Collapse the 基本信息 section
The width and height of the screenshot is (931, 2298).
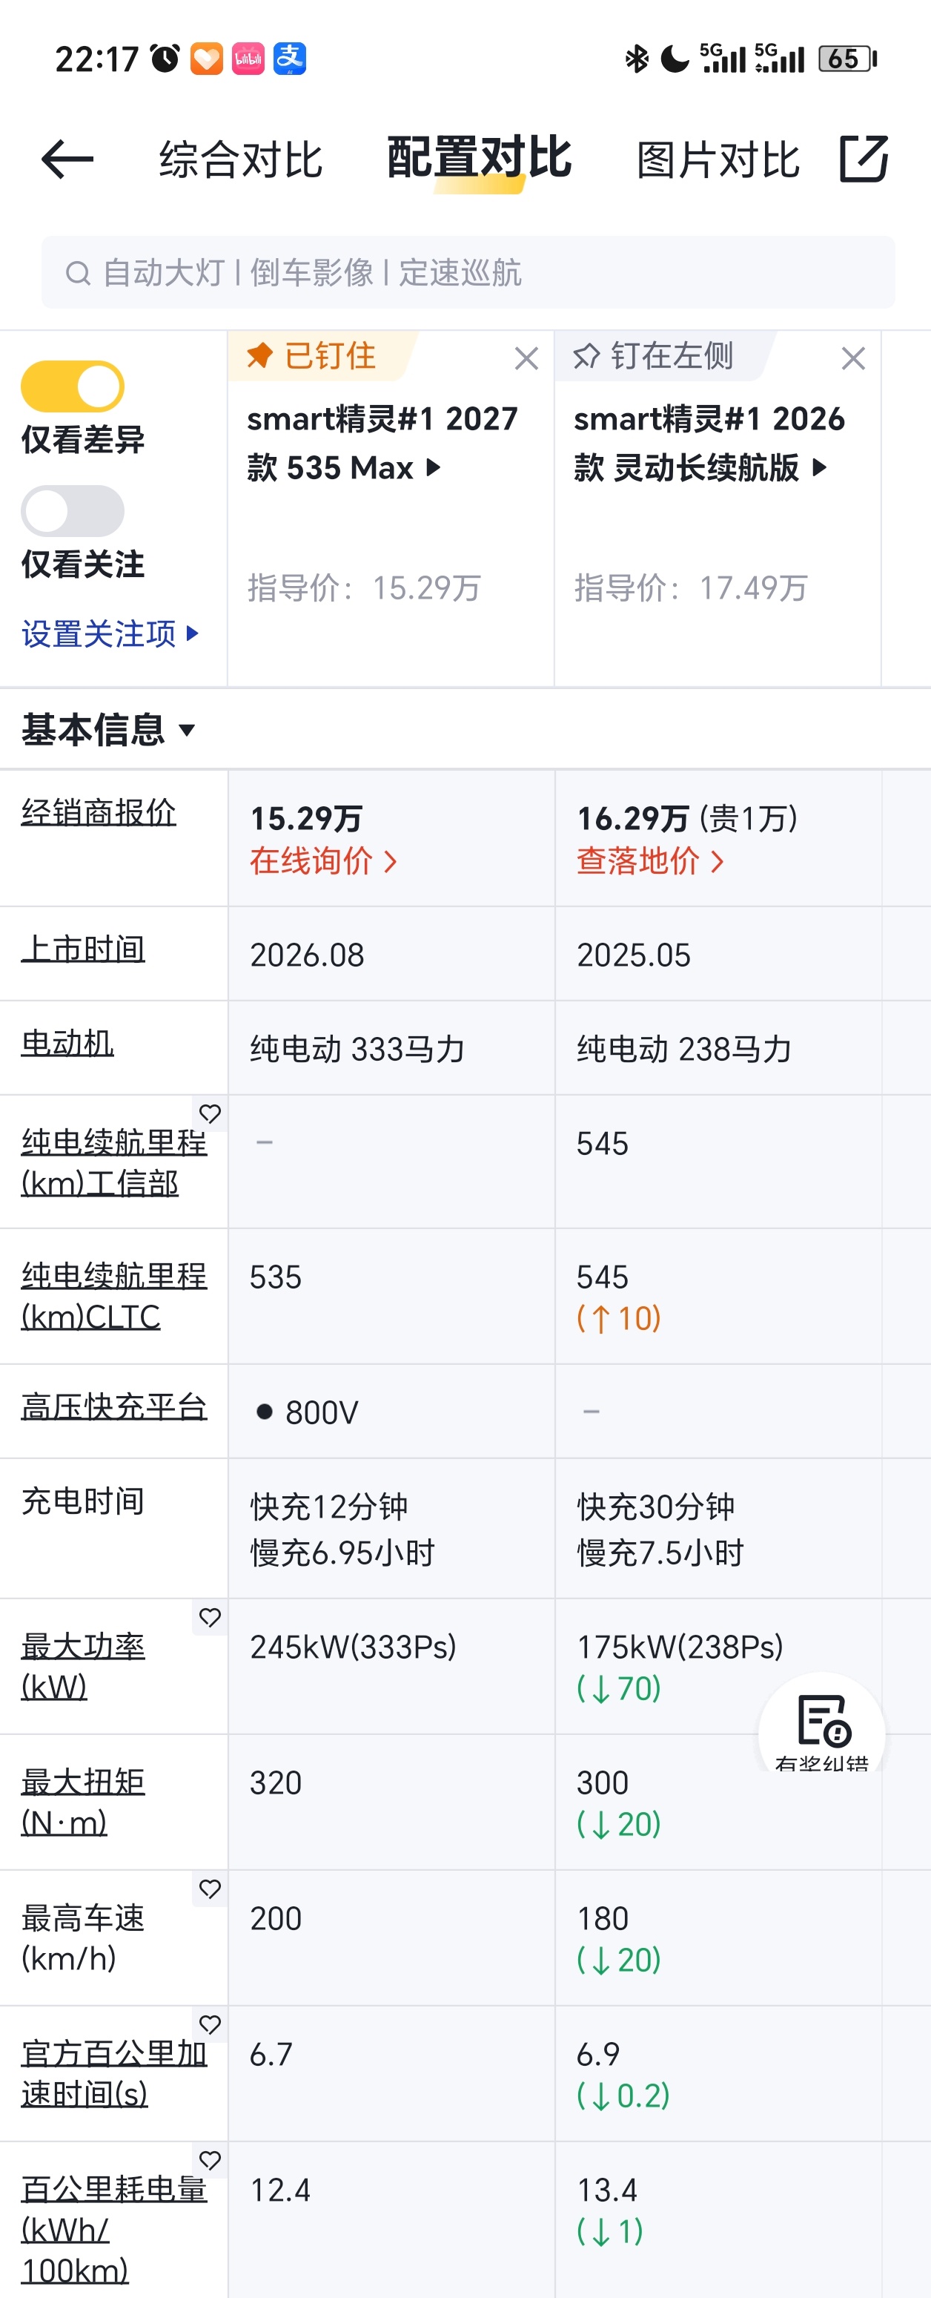pos(108,730)
